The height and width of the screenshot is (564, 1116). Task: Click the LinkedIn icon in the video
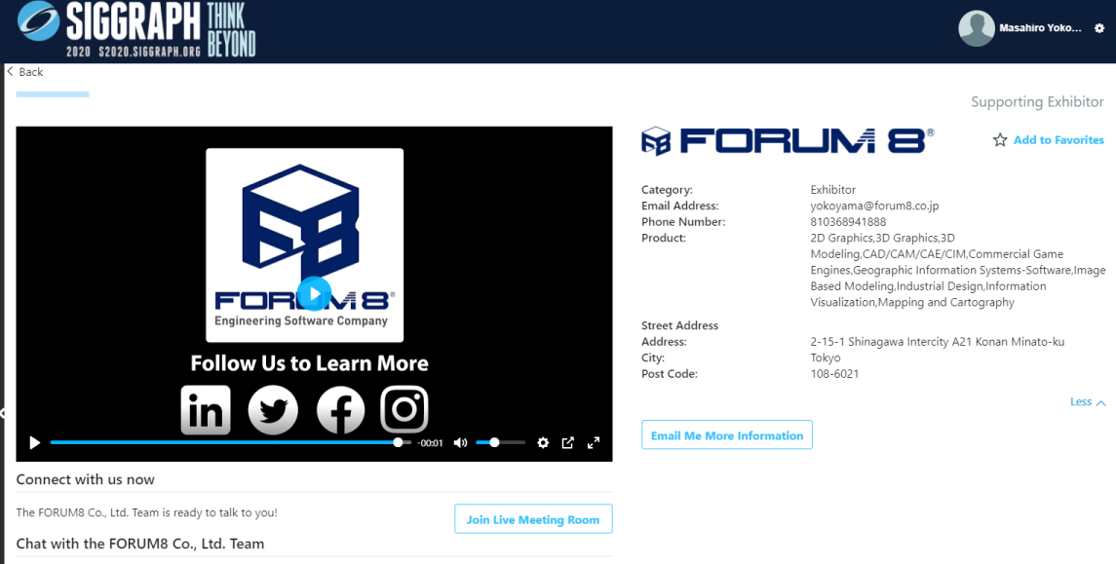(206, 410)
